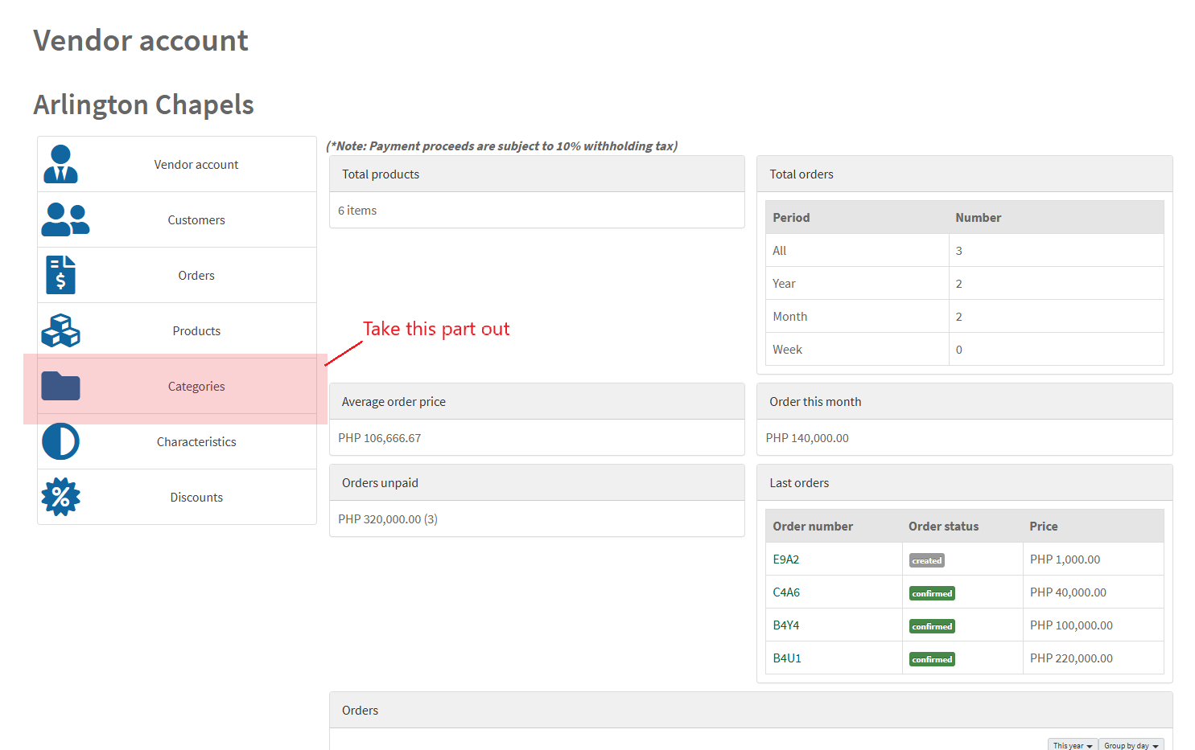Viewport: 1195px width, 750px height.
Task: Click the Vendor account person icon
Action: click(x=60, y=164)
